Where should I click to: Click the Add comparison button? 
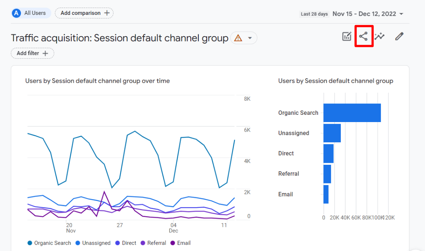pyautogui.click(x=84, y=13)
